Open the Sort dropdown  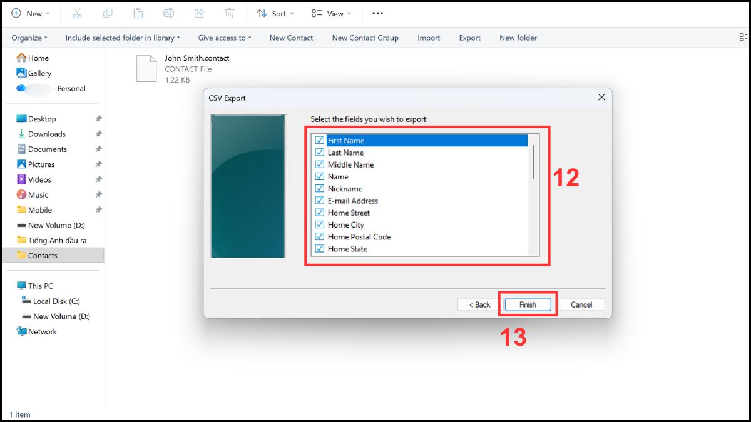click(x=275, y=13)
